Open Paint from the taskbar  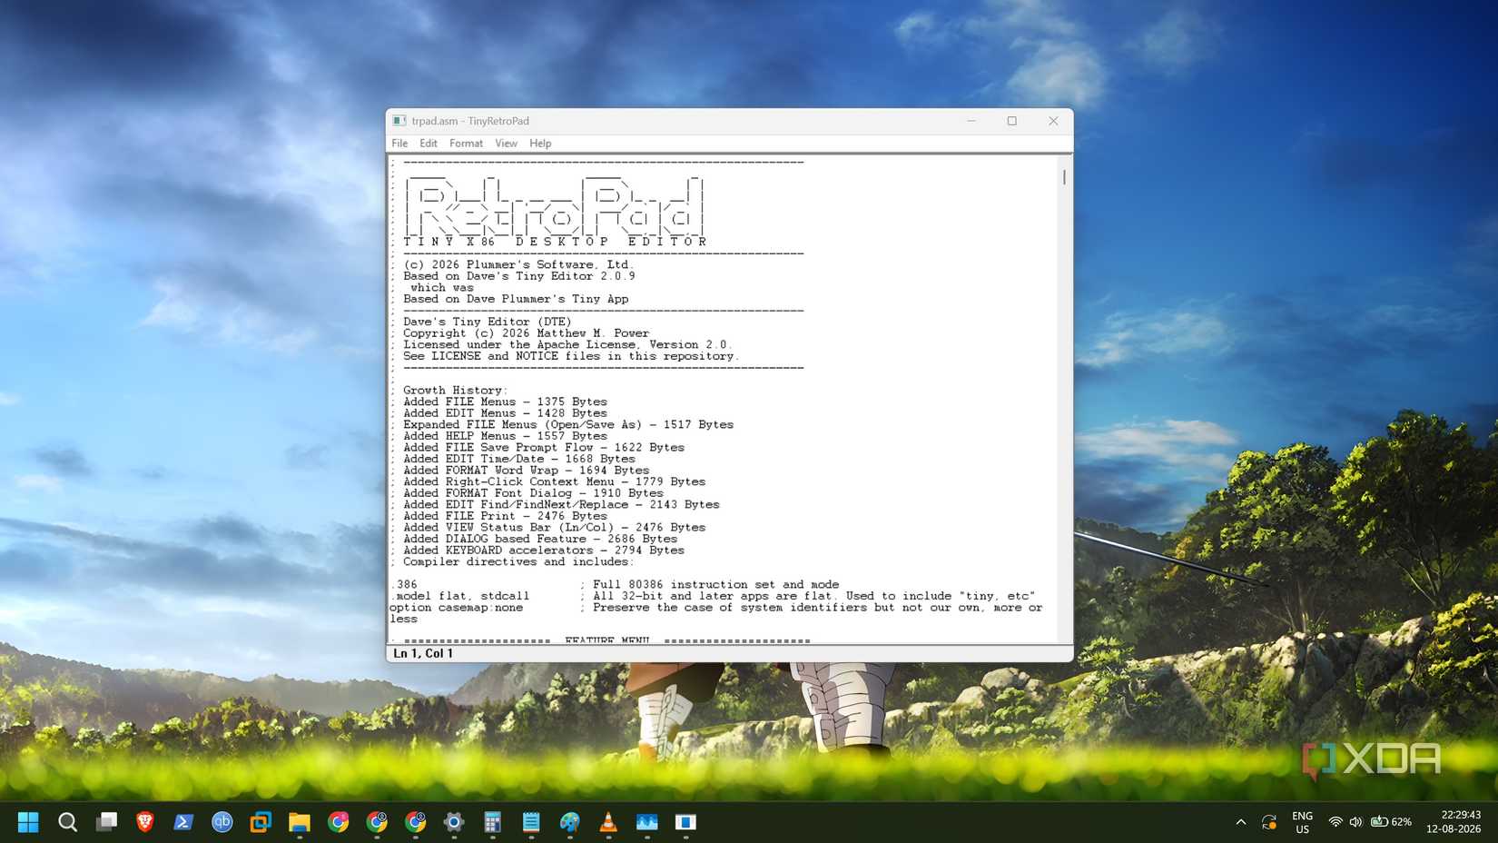pyautogui.click(x=570, y=822)
